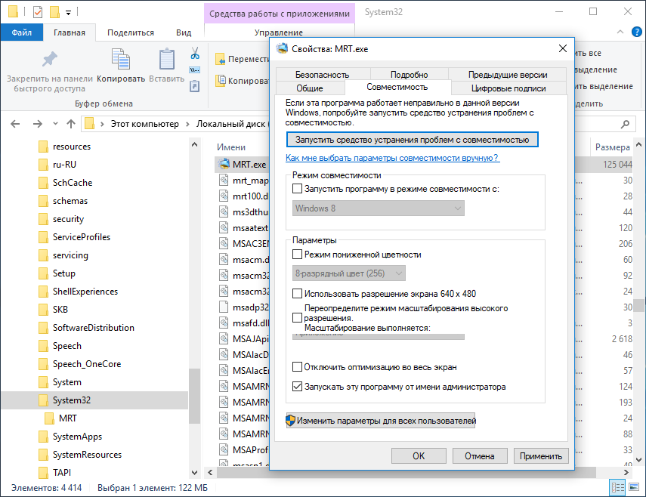Click the Copy icon in the ribbon
The height and width of the screenshot is (497, 646).
tap(121, 59)
